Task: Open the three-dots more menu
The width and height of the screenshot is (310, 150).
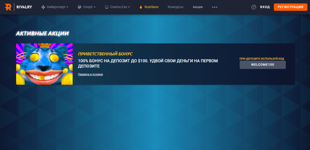Action: coord(215,7)
